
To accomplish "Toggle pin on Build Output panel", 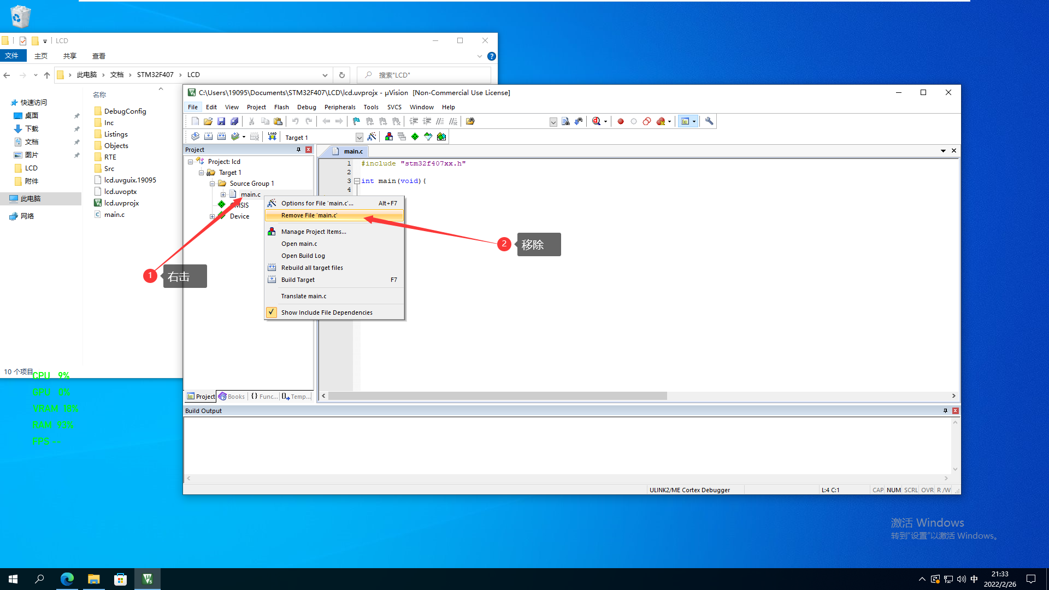I will click(x=945, y=411).
